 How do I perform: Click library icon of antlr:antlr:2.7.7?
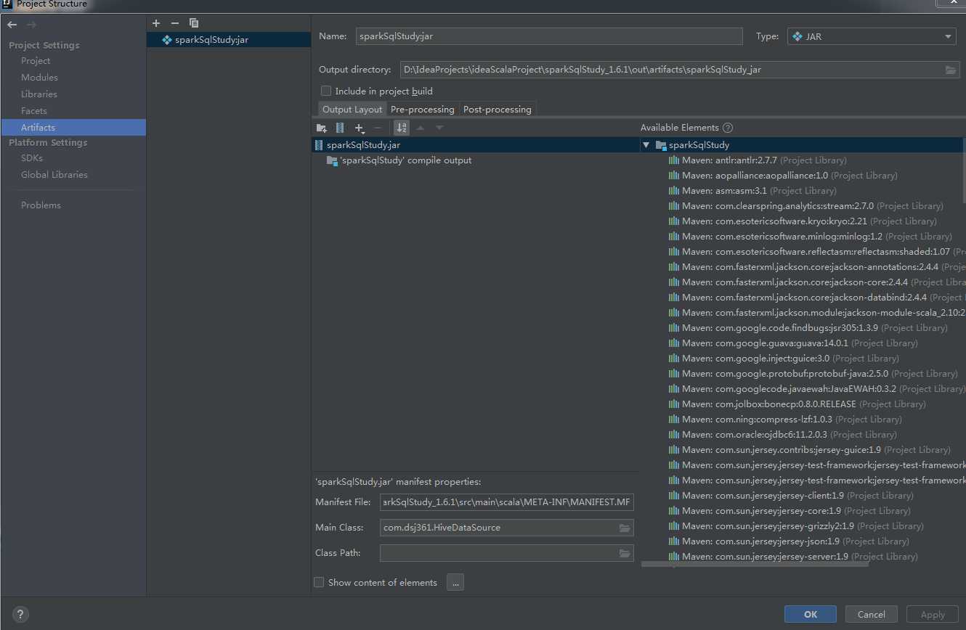(x=673, y=160)
